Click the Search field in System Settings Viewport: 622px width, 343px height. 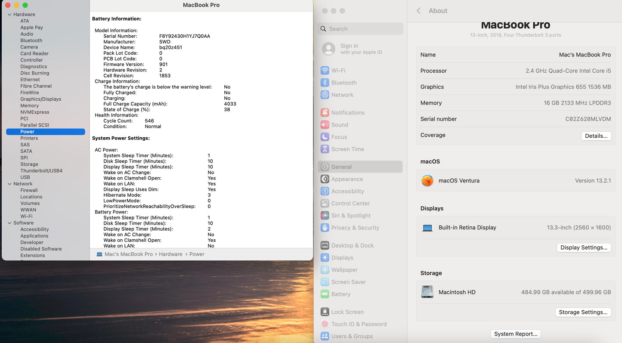click(361, 29)
